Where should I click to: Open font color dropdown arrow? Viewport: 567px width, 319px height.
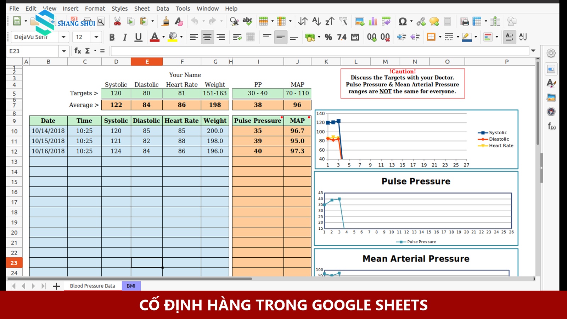point(163,37)
